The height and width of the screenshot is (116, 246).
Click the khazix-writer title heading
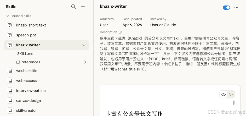pos(113,7)
